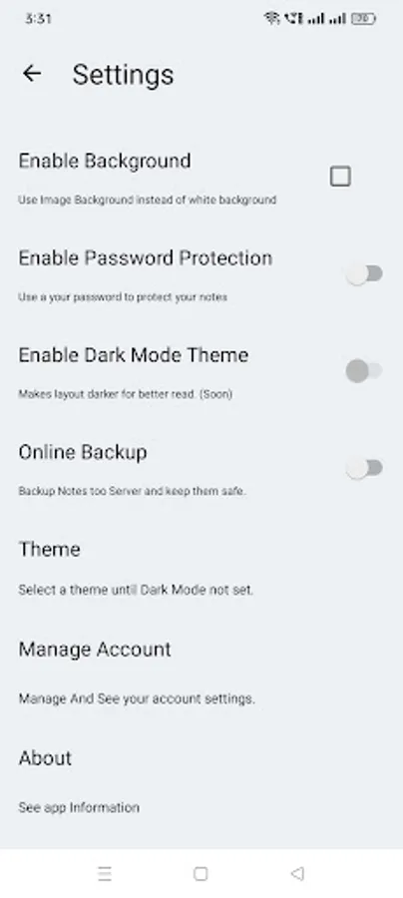This screenshot has height=898, width=403.
Task: Select the Enable Background label
Action: [105, 161]
